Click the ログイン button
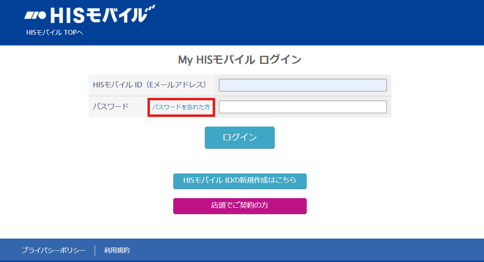The height and width of the screenshot is (262, 484). 240,137
